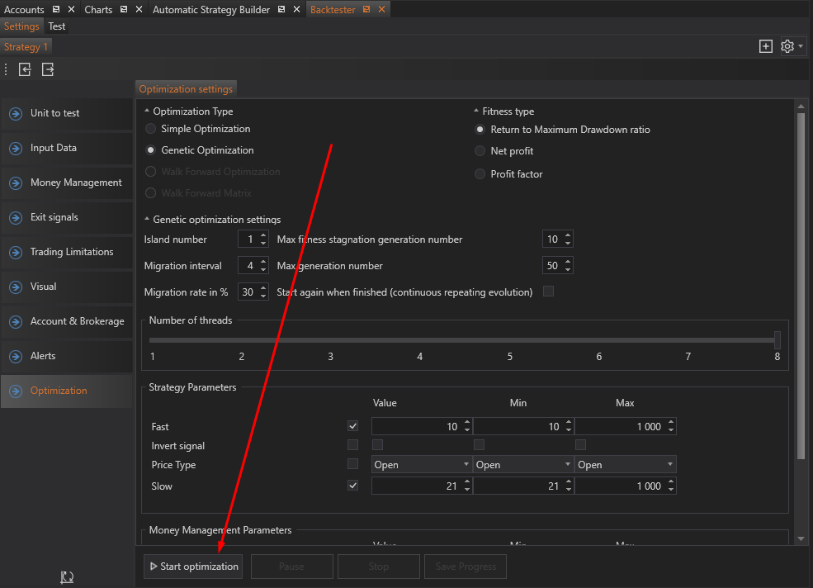Click the Number of threads slider handle
Screen dimensions: 813x588
point(778,339)
